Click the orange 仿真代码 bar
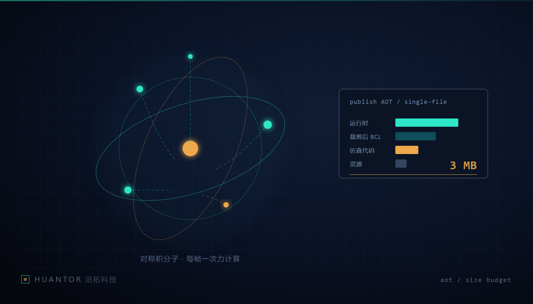Image resolution: width=533 pixels, height=304 pixels. [407, 150]
